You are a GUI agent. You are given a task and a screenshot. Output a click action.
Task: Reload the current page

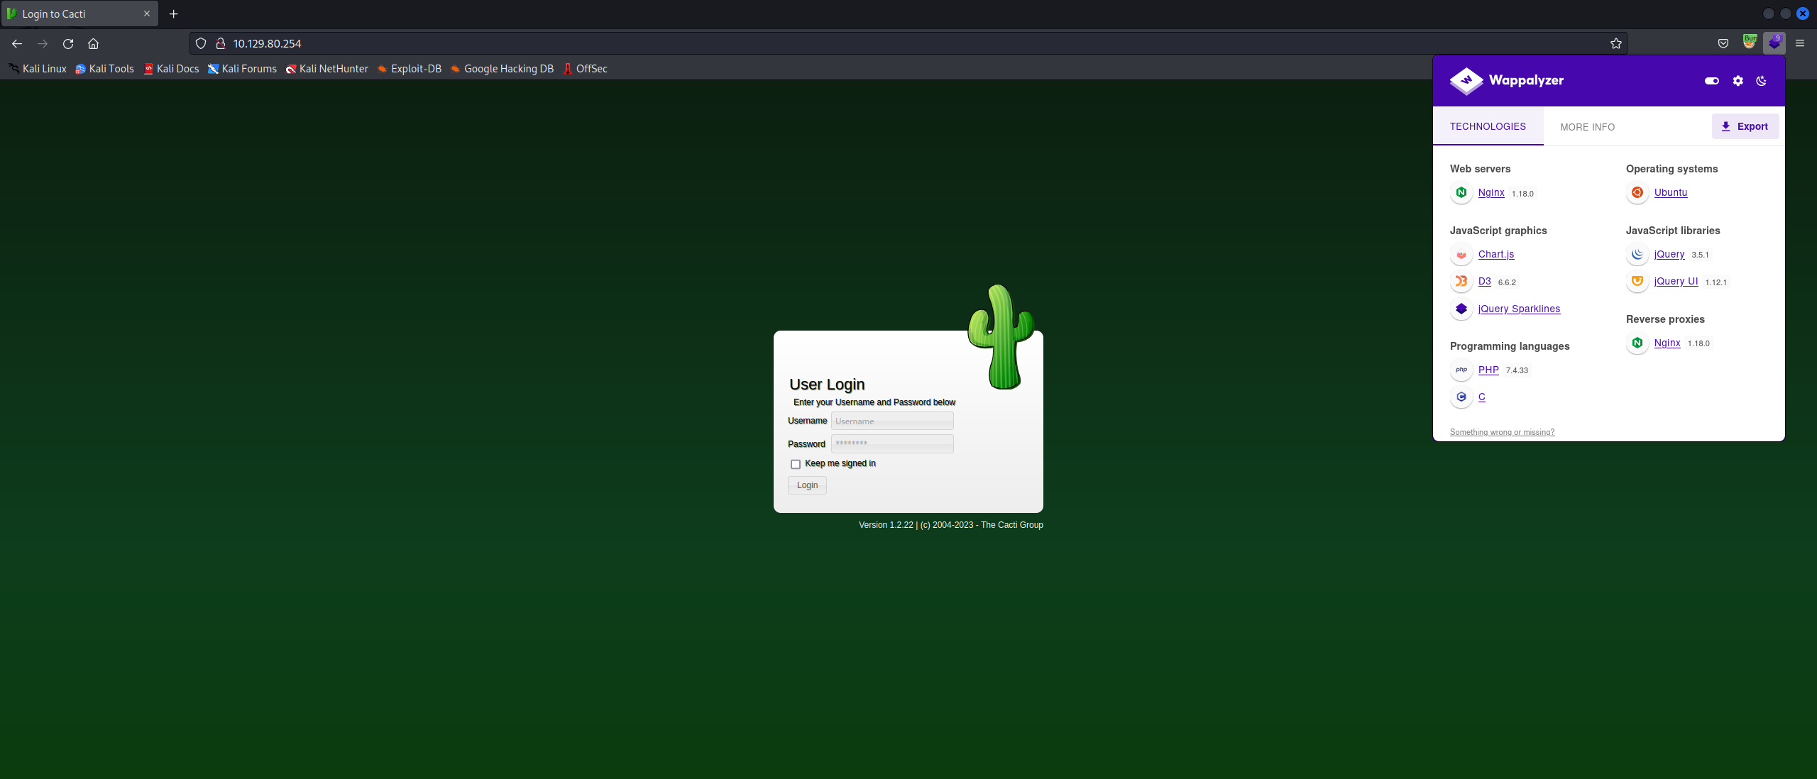68,43
